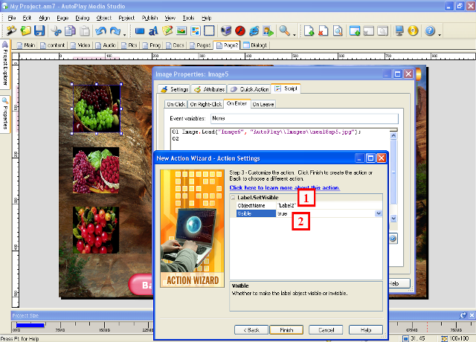Click the magnifier Preview icon in toolbar
Image resolution: width=476 pixels, height=342 pixels.
[x=285, y=31]
